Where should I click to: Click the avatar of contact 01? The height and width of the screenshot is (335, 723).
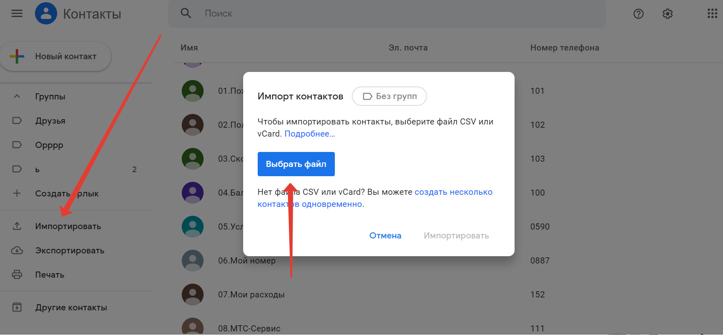point(193,91)
